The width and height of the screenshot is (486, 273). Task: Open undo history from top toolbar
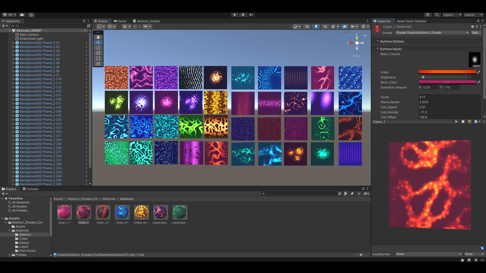click(x=428, y=15)
